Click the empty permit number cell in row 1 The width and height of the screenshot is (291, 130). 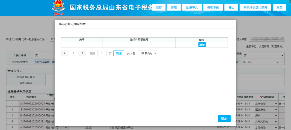[139, 45]
